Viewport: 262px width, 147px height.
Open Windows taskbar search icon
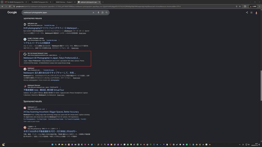pyautogui.click(x=56, y=145)
